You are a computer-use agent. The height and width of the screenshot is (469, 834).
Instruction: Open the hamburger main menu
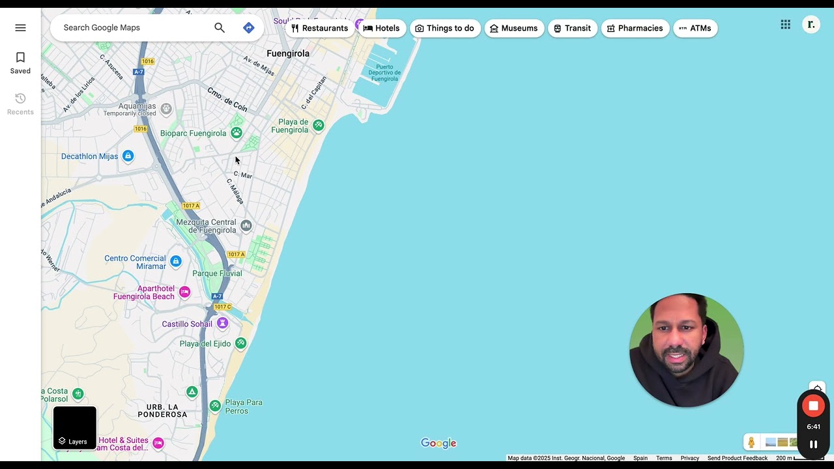[x=20, y=28]
